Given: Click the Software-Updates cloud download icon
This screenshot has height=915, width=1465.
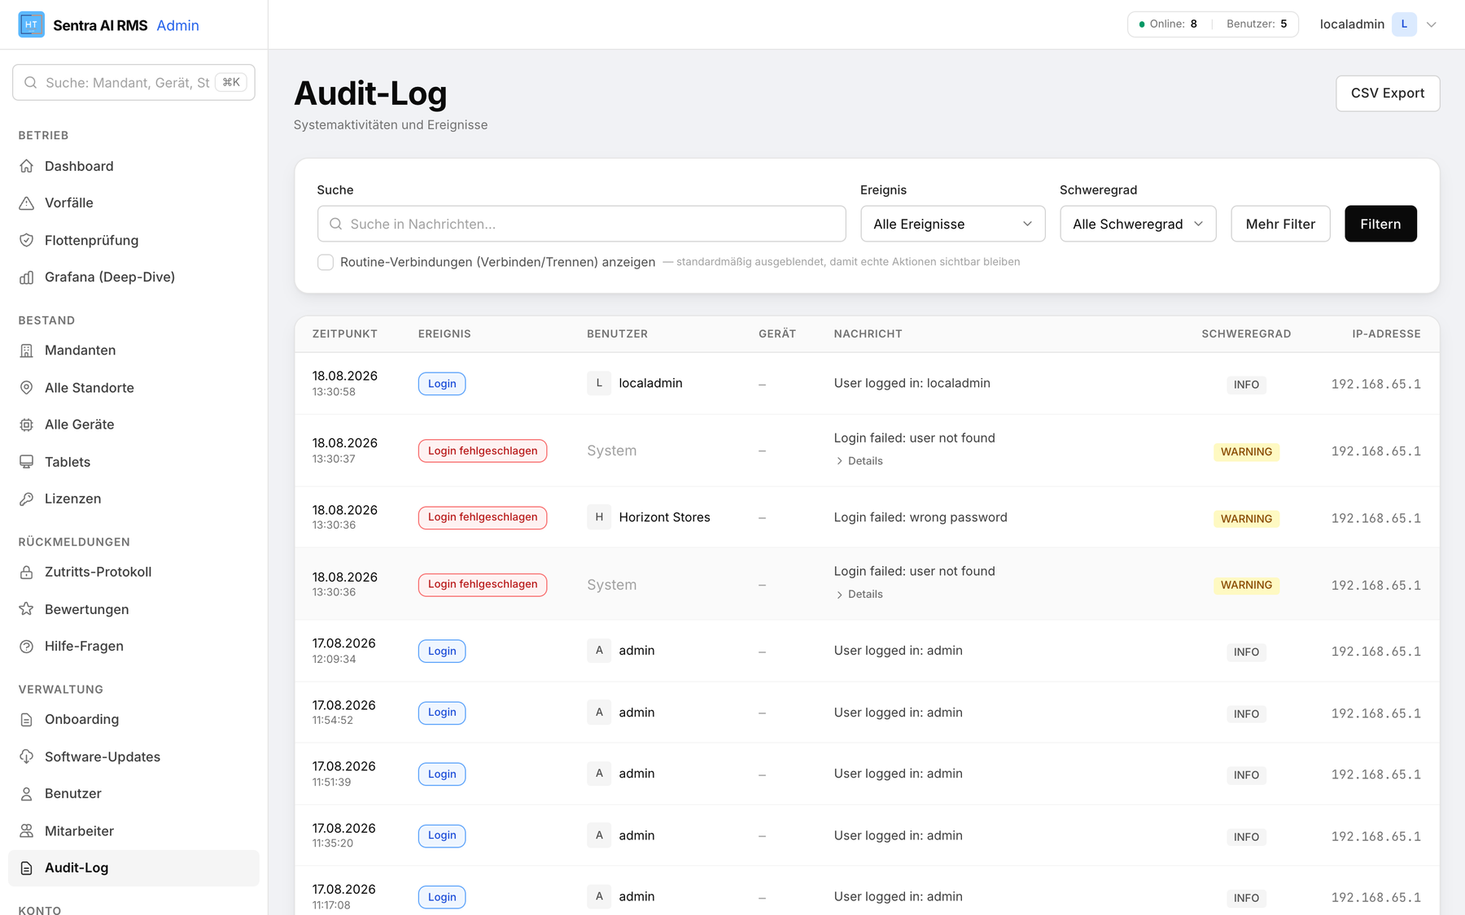Looking at the screenshot, I should pos(27,756).
